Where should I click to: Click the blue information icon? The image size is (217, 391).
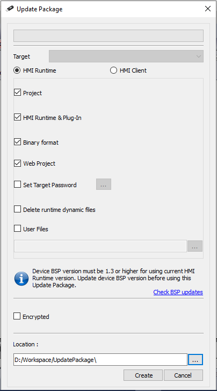coord(21,279)
